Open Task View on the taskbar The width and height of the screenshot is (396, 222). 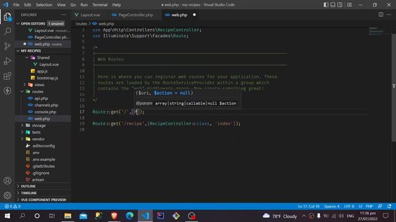[52, 216]
